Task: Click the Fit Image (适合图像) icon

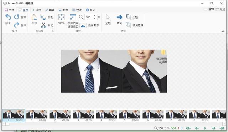Action: (83, 25)
